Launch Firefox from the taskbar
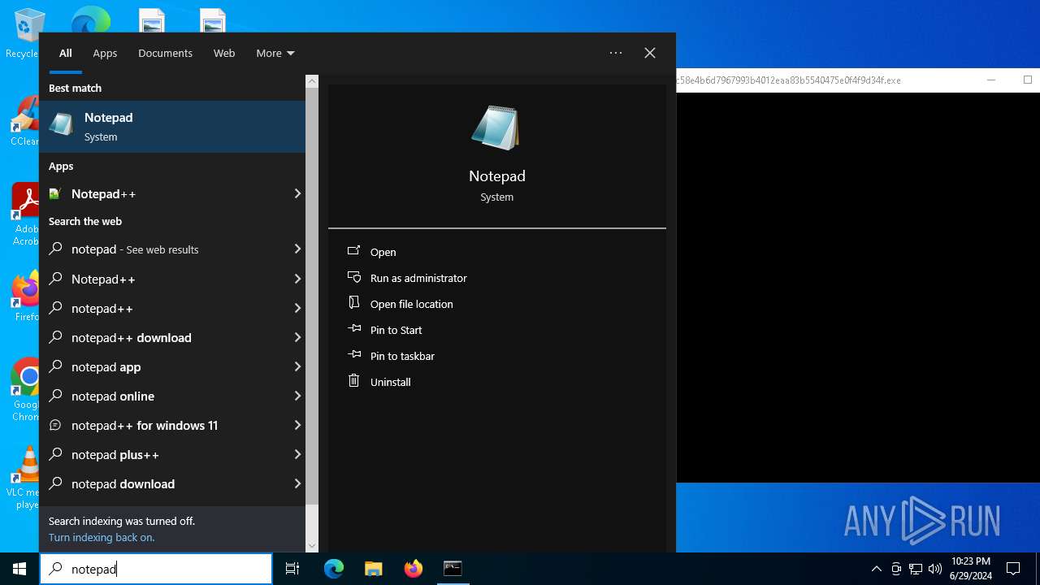Viewport: 1040px width, 585px height. (413, 569)
